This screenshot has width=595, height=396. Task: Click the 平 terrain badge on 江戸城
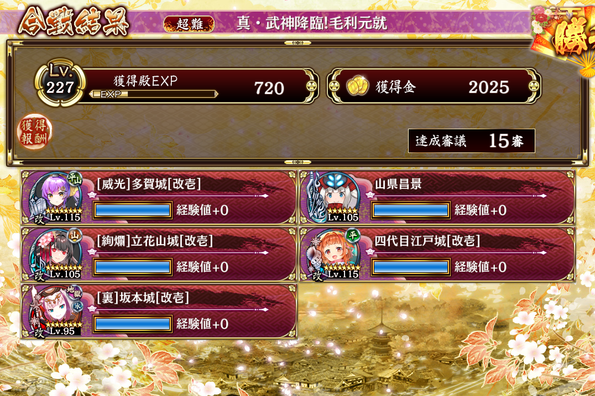[353, 236]
